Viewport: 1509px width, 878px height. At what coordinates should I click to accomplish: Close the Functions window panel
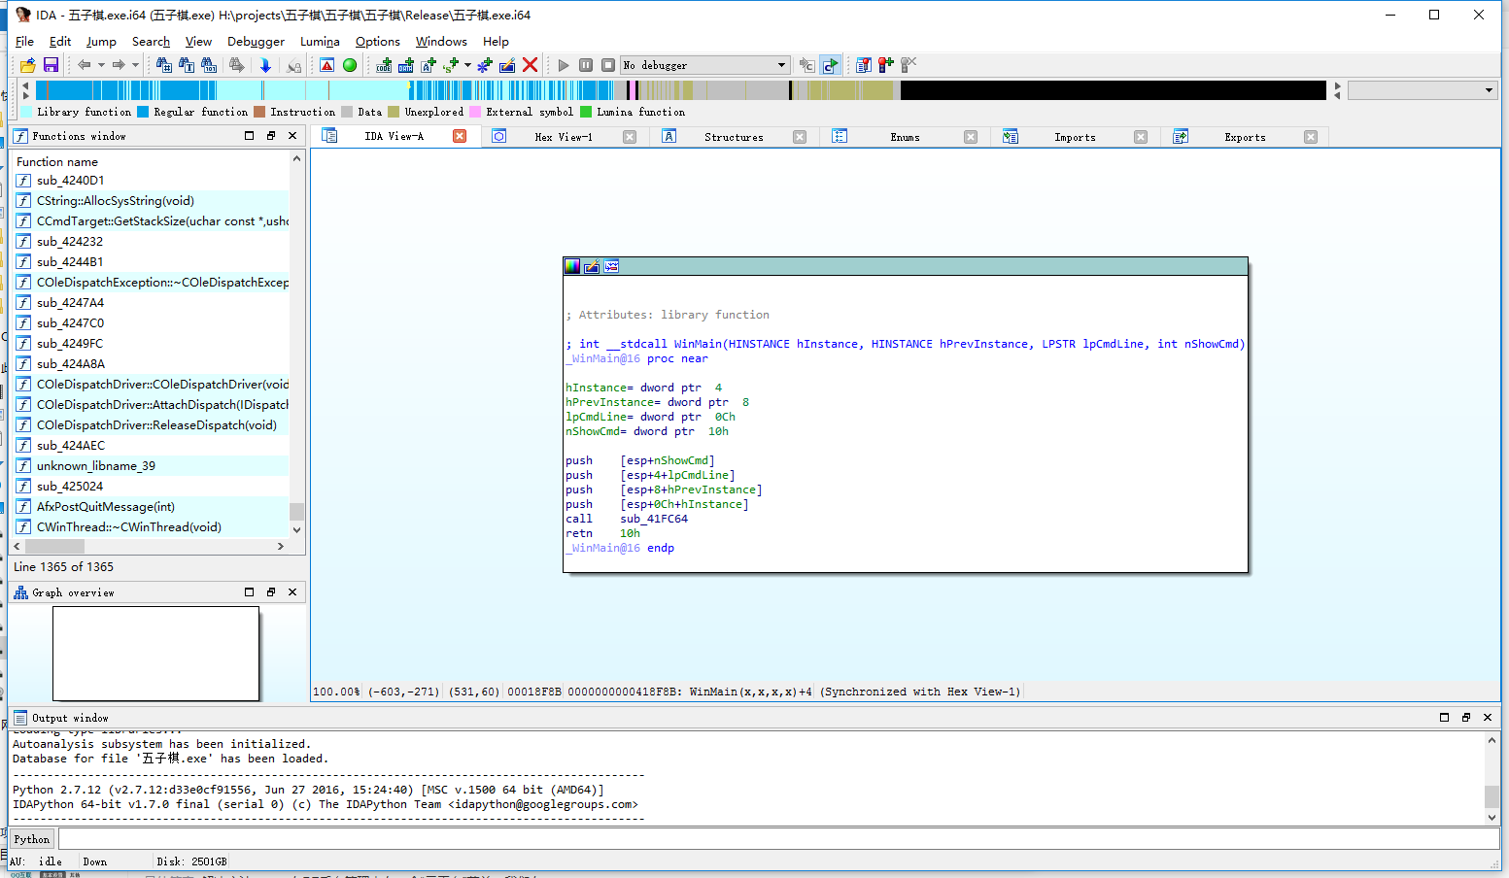click(292, 136)
